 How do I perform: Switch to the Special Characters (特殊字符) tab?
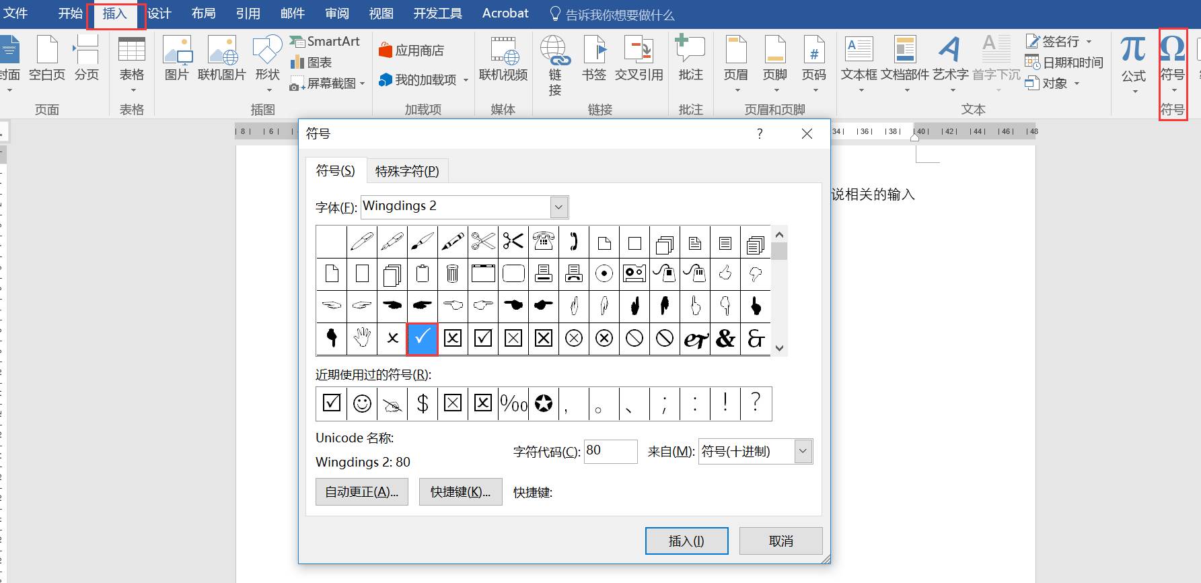407,171
